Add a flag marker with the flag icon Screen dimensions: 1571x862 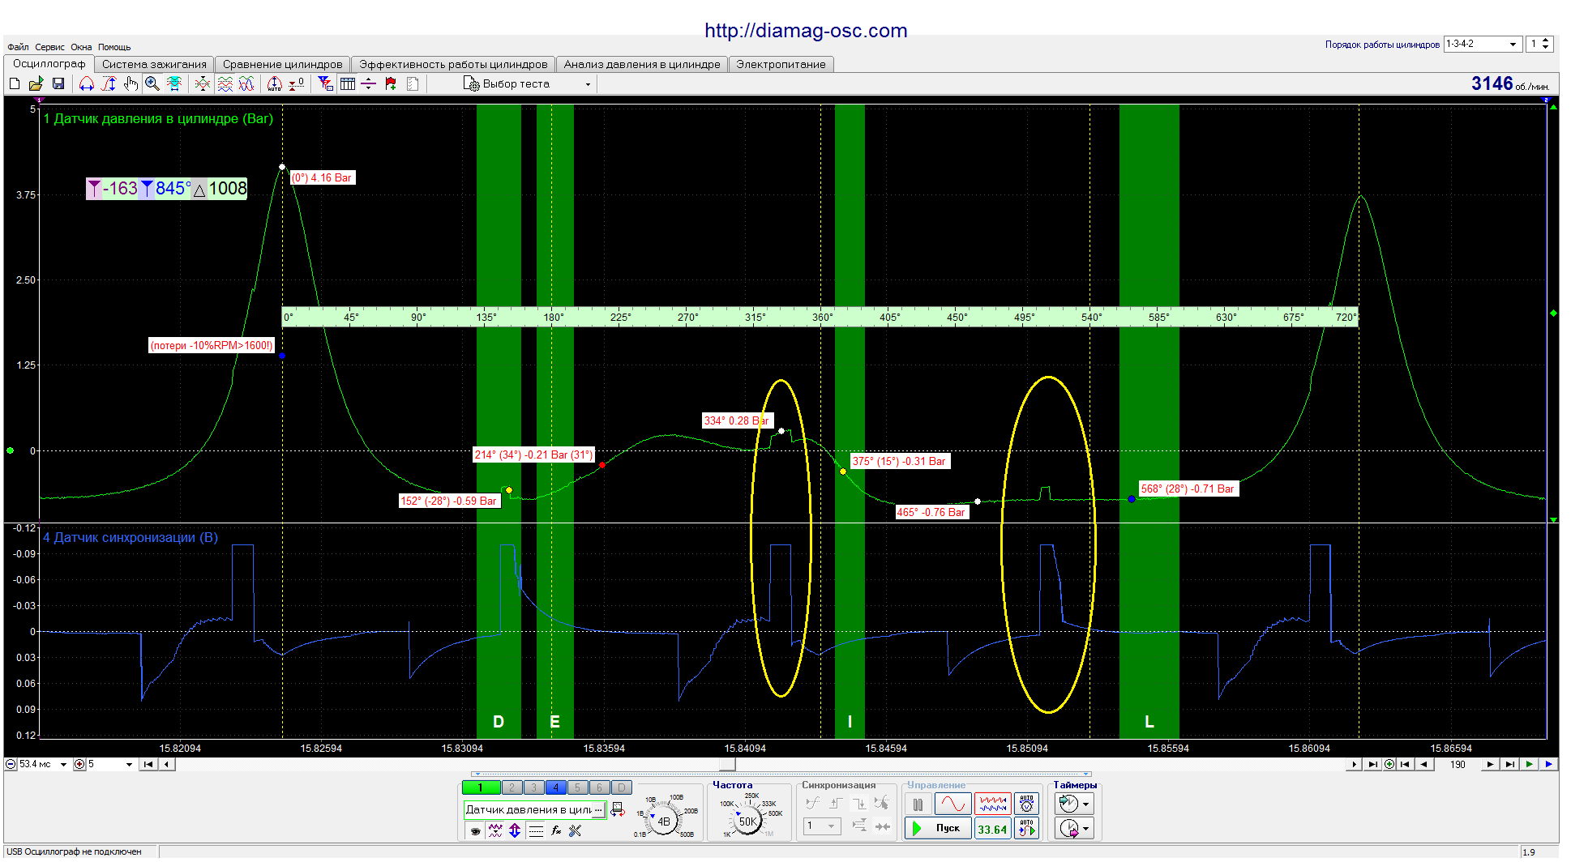pos(391,83)
